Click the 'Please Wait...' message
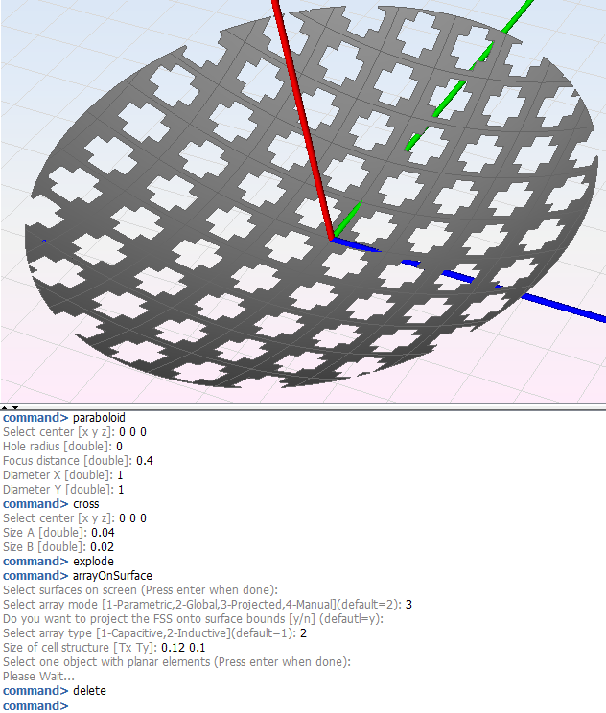Viewport: 606px width, 713px height. (x=35, y=677)
